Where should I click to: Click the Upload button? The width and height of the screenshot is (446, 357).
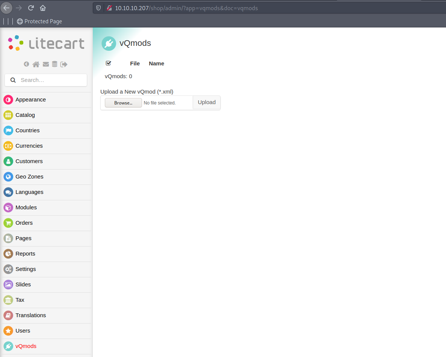tap(207, 102)
